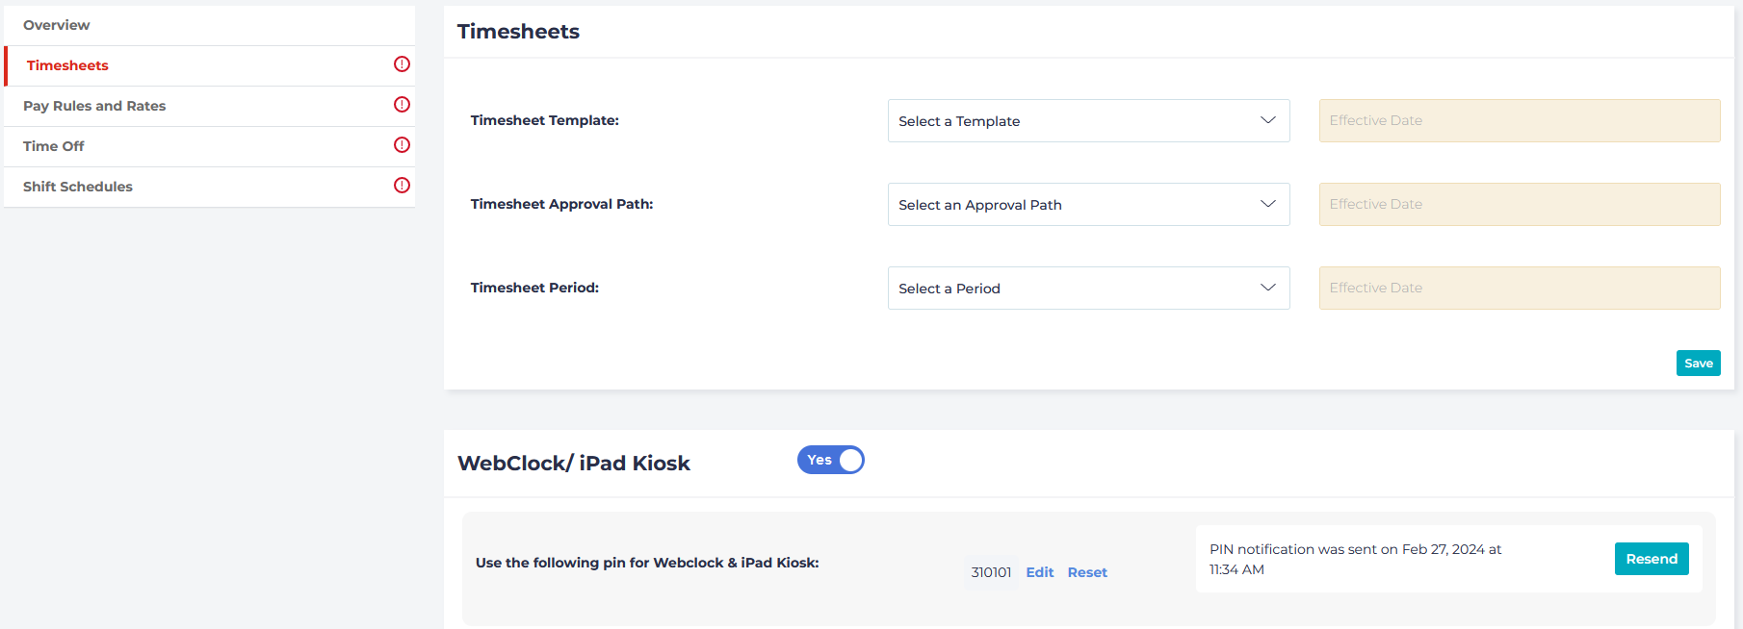This screenshot has width=1743, height=629.
Task: Open the Shift Schedules section
Action: tap(78, 187)
